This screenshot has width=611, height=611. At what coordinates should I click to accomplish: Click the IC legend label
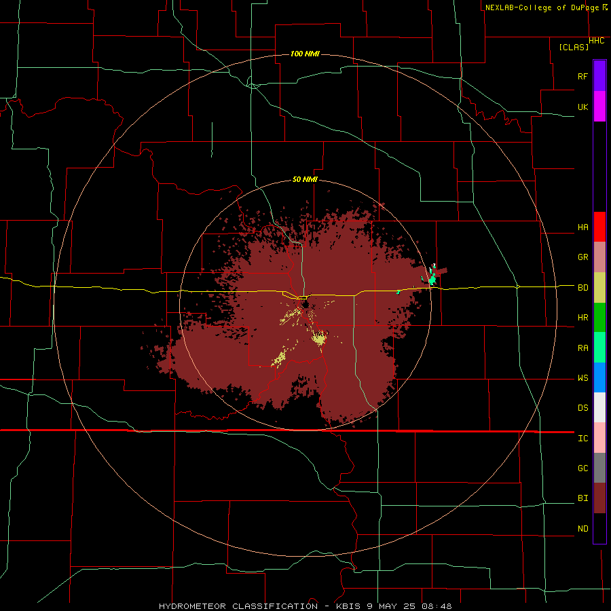coord(582,439)
